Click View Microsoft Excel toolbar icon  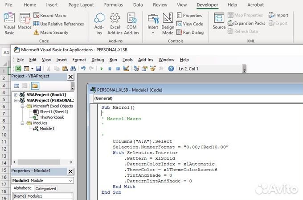(18, 69)
